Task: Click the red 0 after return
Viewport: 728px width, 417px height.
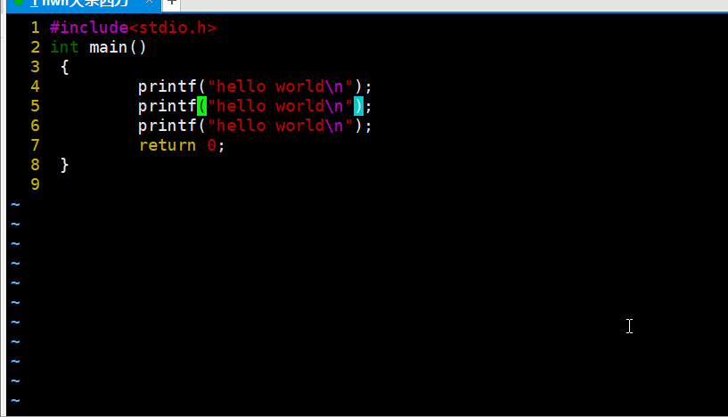Action: click(x=211, y=145)
